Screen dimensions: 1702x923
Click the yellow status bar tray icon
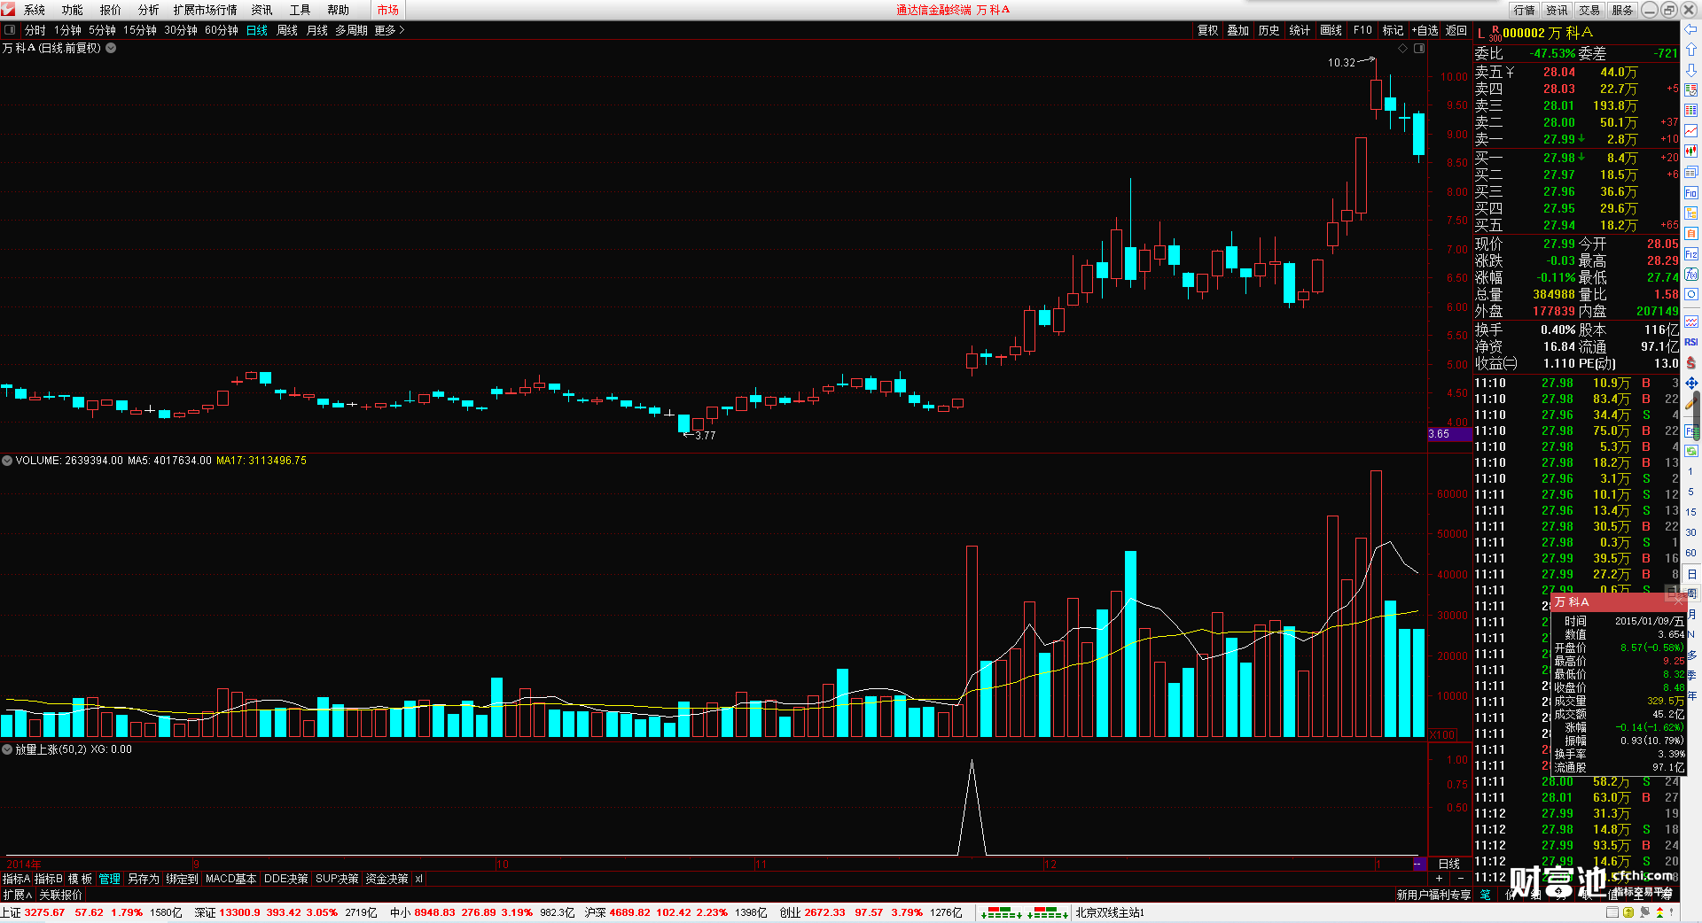[x=1628, y=912]
